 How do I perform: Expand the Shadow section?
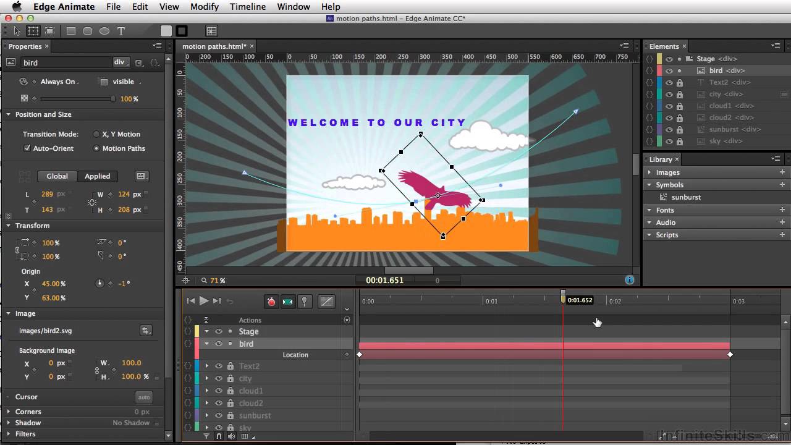(x=9, y=423)
